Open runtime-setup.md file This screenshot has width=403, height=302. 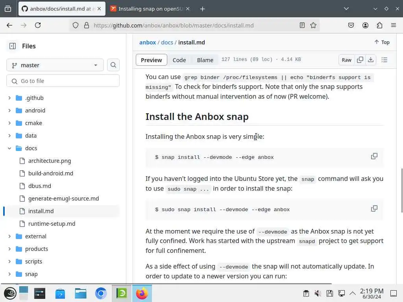pyautogui.click(x=52, y=224)
